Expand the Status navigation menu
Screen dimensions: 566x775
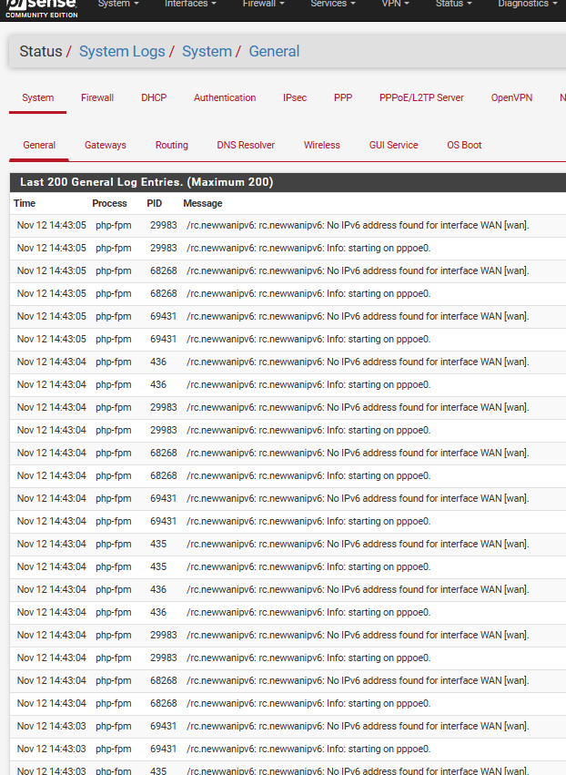pos(453,5)
